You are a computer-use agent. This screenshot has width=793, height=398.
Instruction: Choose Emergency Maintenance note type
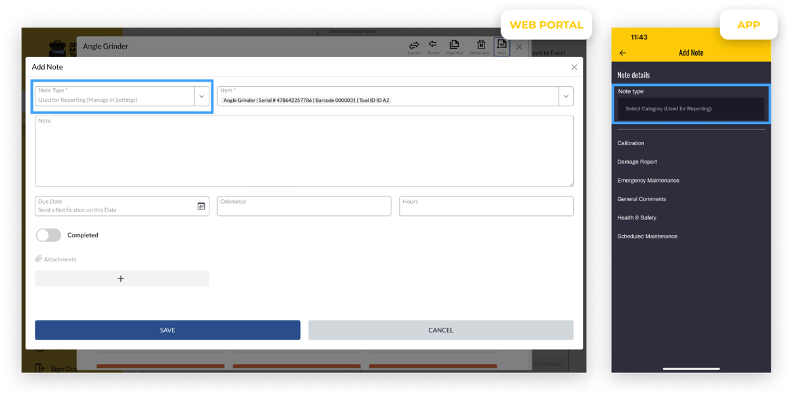click(648, 181)
